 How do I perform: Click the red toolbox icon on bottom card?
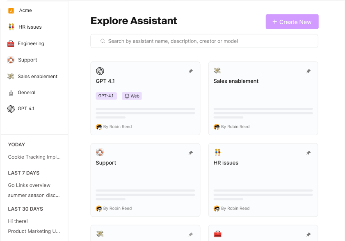click(217, 234)
